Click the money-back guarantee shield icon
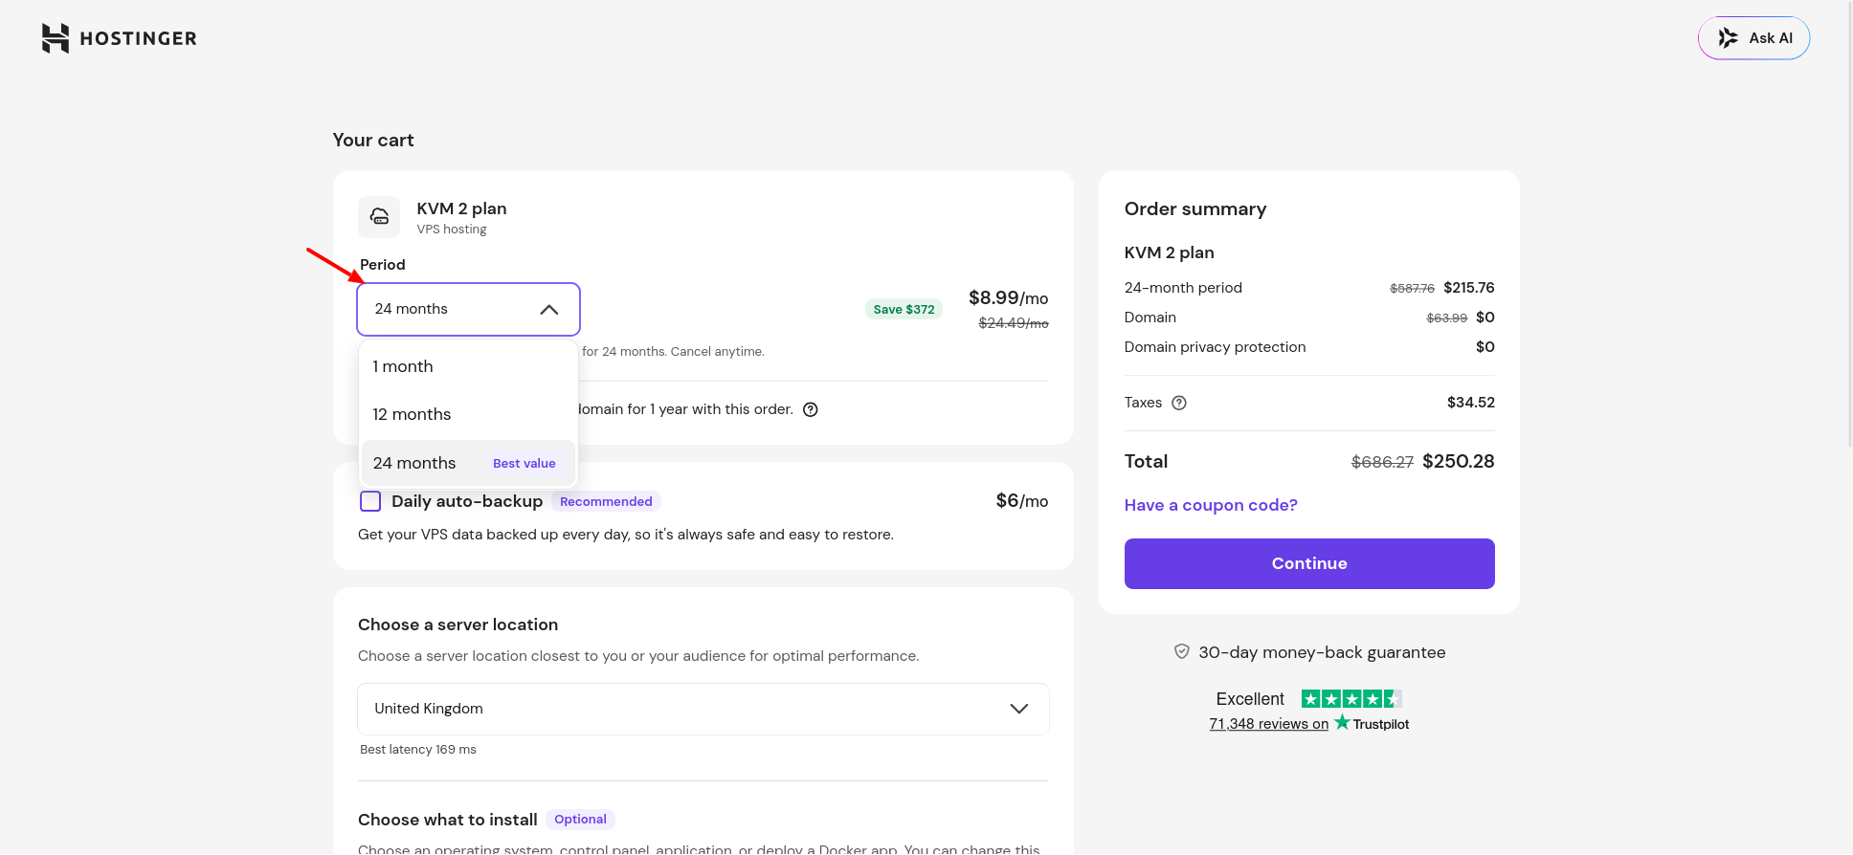 point(1182,651)
